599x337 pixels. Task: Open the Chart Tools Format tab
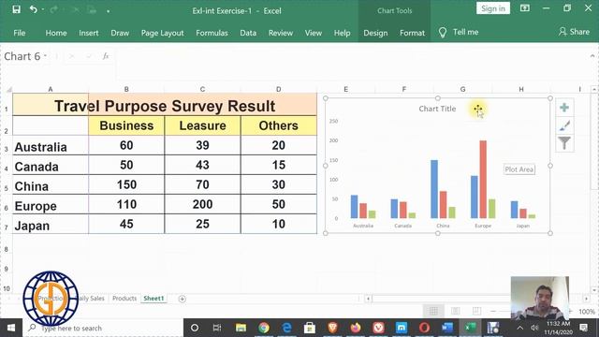click(x=412, y=34)
